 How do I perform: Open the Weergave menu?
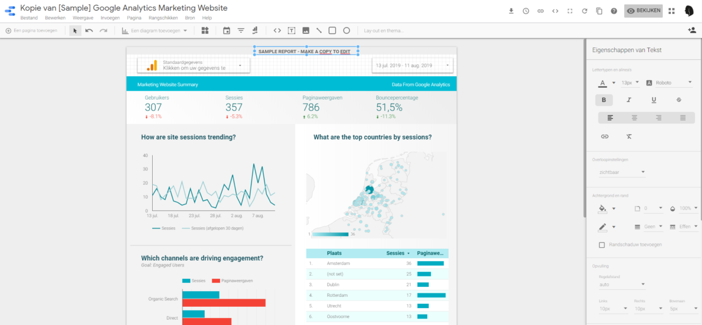tap(83, 18)
